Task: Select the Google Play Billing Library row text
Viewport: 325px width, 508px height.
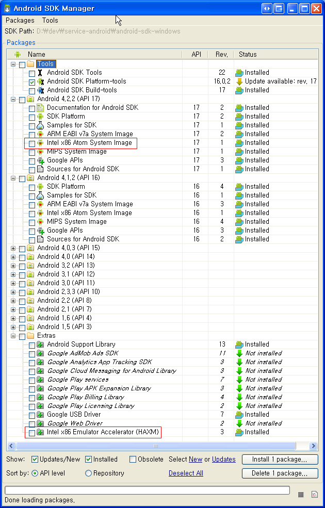Action: tap(86, 397)
